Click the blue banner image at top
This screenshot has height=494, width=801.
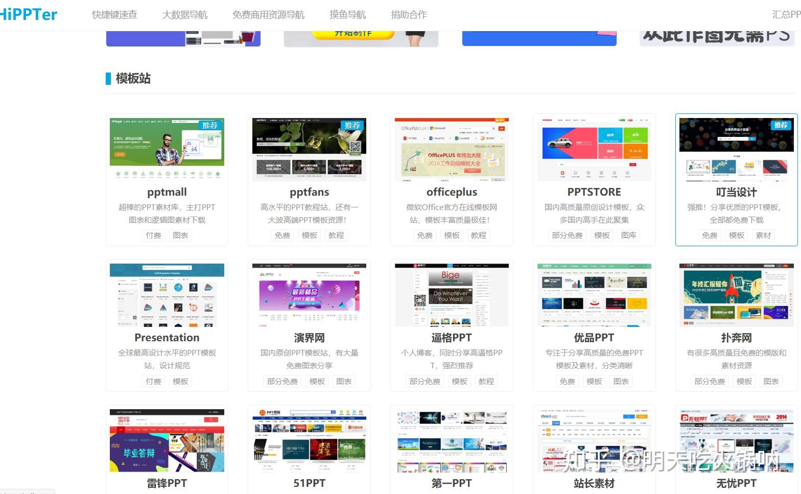pos(539,38)
